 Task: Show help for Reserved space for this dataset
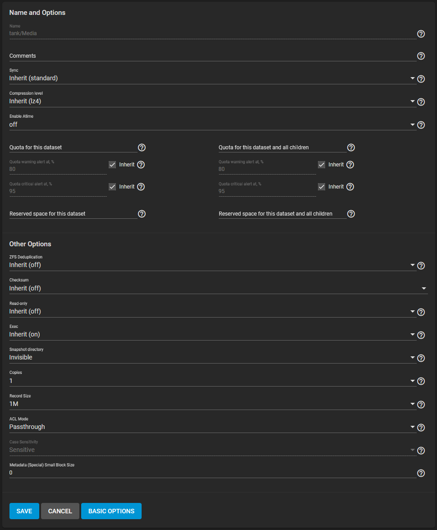click(x=142, y=214)
